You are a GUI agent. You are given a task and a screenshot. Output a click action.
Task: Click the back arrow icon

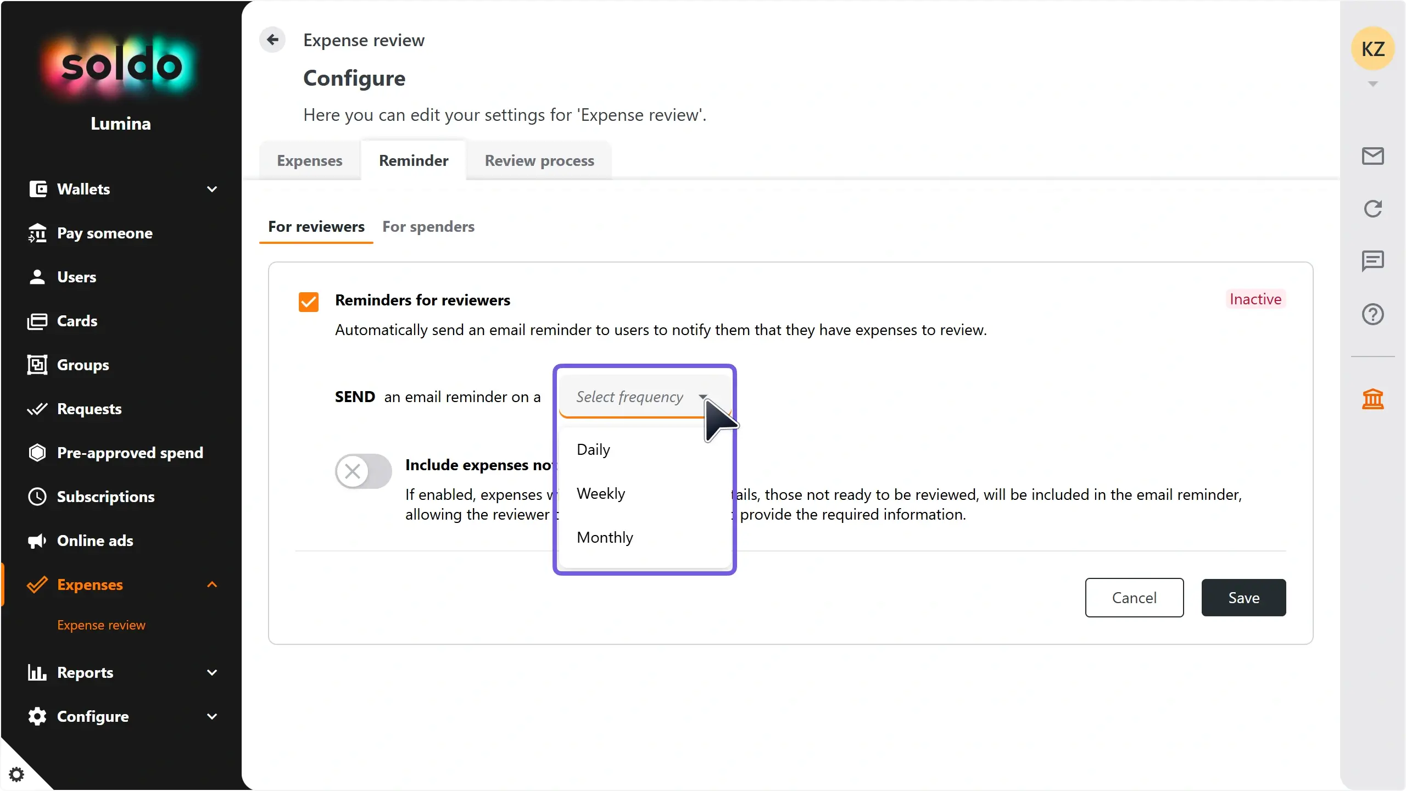click(x=272, y=40)
